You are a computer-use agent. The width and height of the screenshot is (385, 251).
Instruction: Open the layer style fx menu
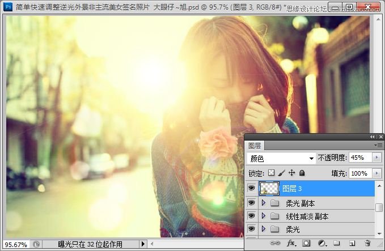[291, 243]
